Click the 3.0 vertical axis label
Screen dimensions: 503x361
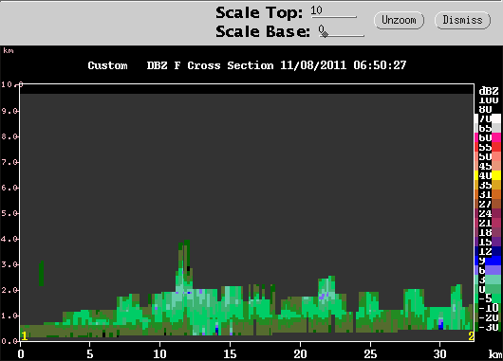[x=9, y=264]
